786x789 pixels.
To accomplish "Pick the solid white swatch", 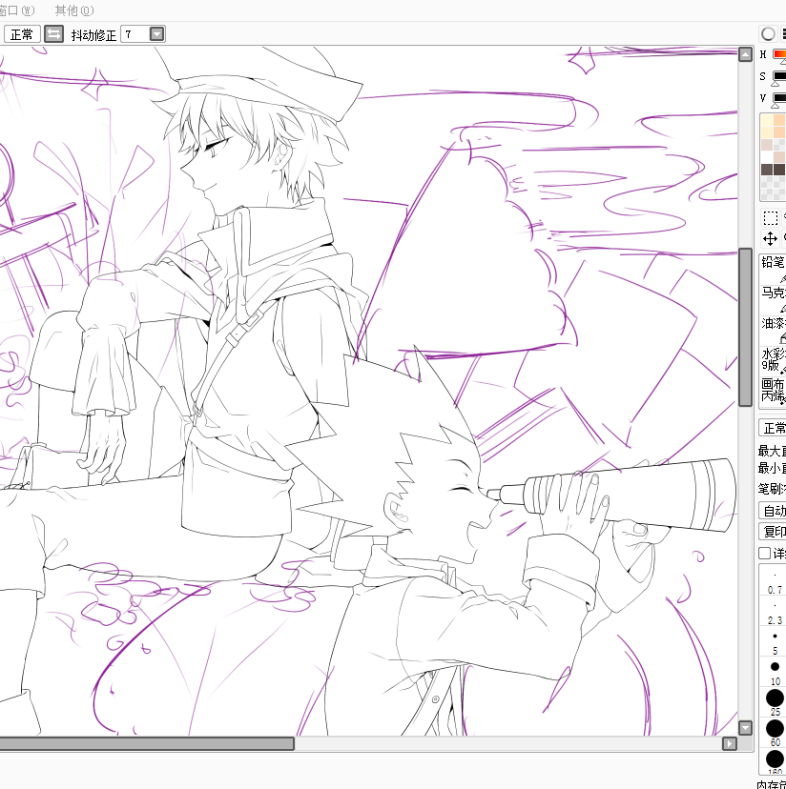I will pyautogui.click(x=767, y=157).
